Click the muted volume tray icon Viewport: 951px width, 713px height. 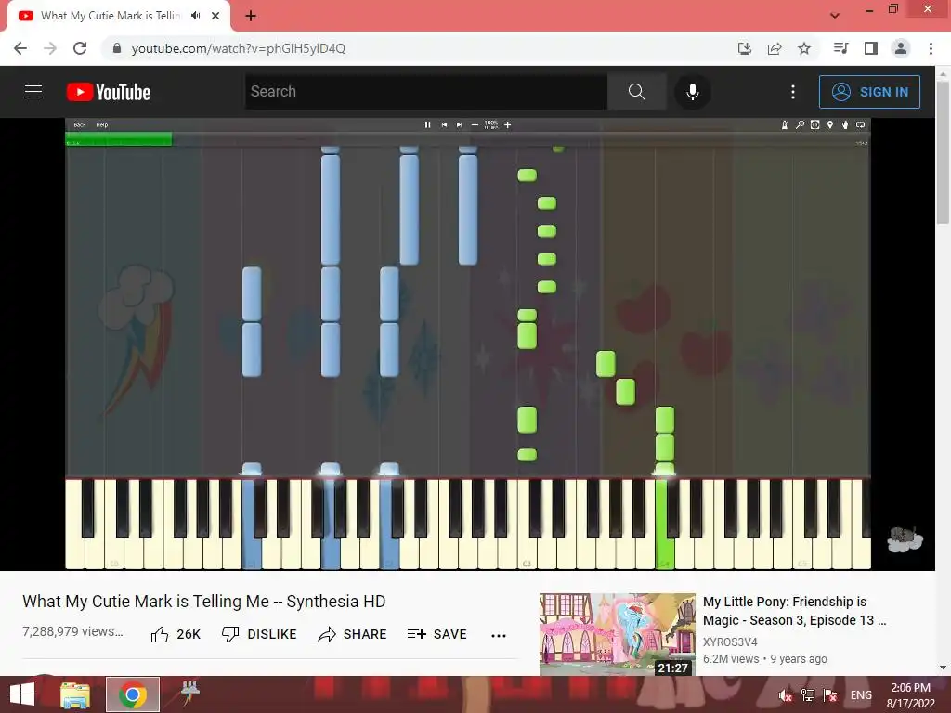tap(785, 694)
